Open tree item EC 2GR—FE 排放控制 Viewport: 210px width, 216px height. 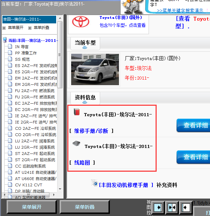click(36, 110)
